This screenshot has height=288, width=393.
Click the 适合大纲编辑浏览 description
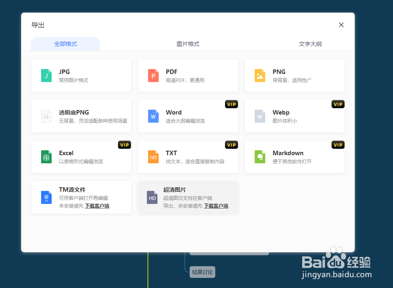click(x=185, y=121)
